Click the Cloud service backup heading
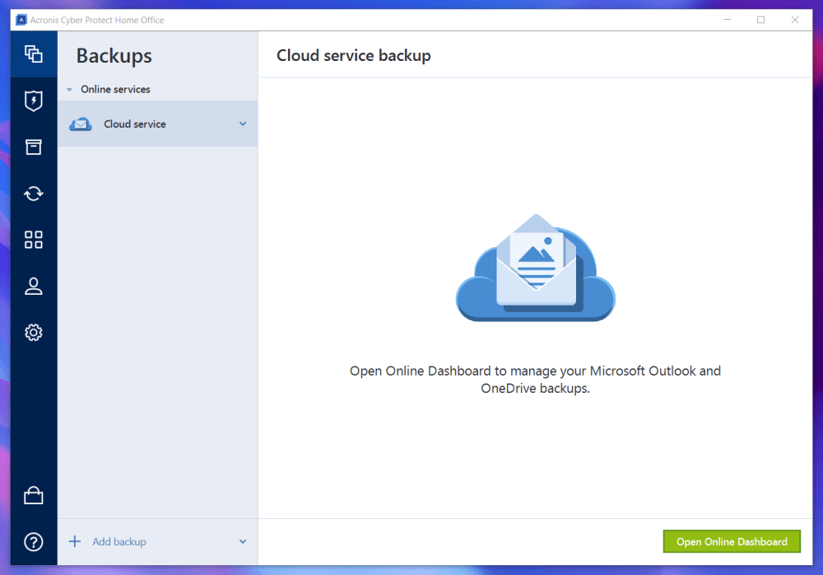The image size is (823, 575). tap(354, 55)
